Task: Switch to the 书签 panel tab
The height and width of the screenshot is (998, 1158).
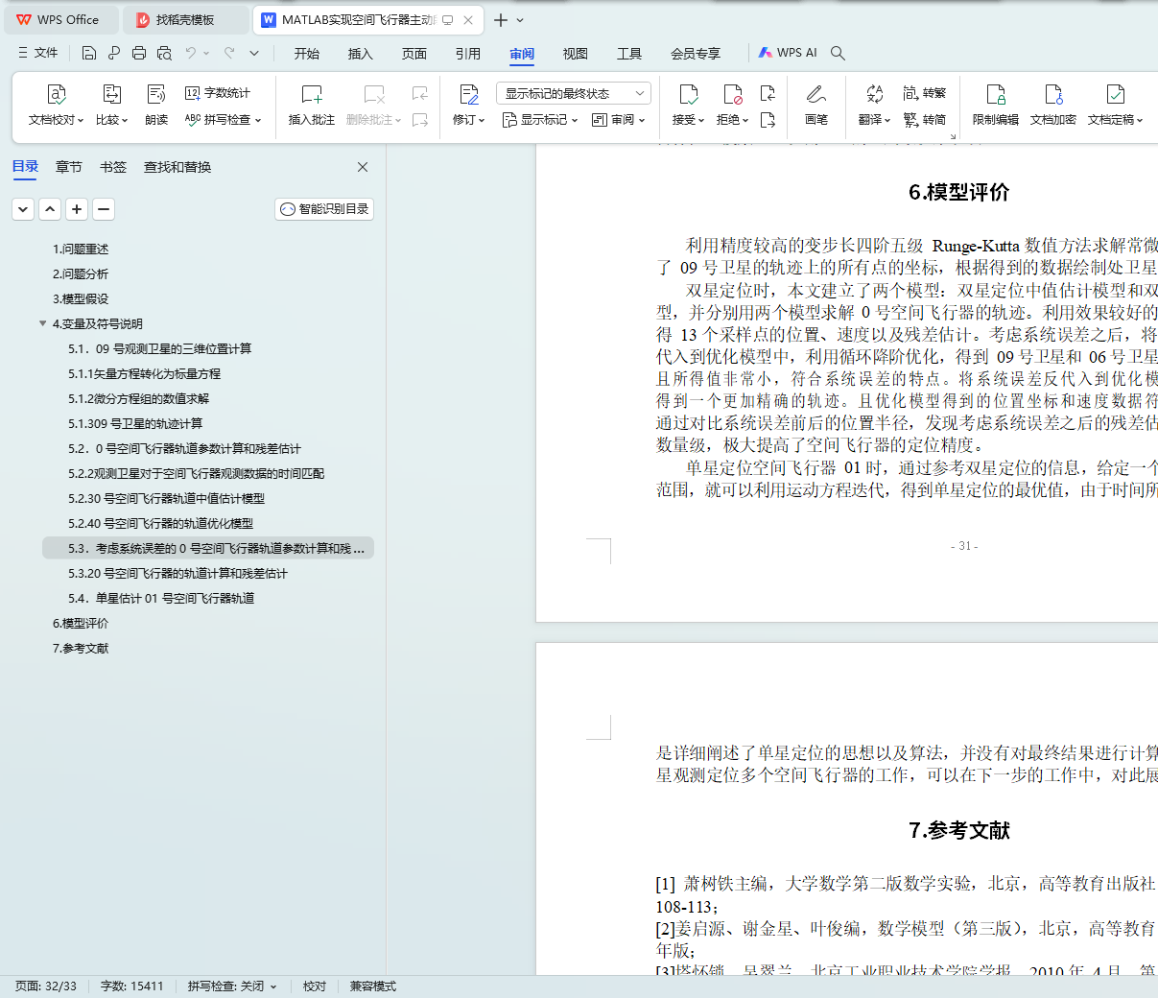Action: point(113,167)
